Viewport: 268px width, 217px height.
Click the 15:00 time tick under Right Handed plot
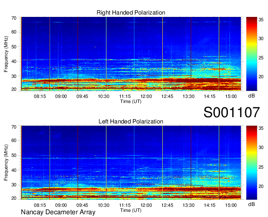(x=231, y=96)
